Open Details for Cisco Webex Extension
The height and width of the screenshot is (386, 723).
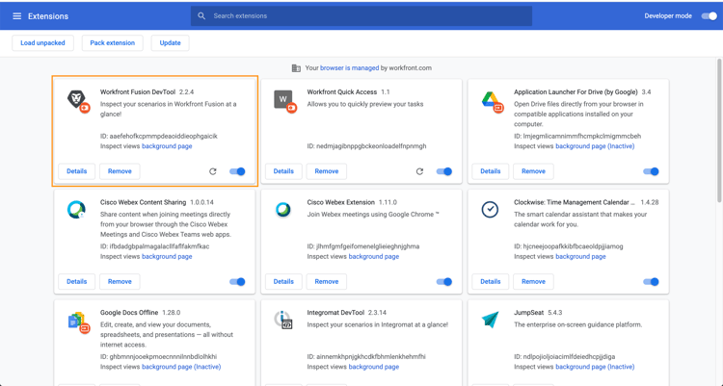point(283,281)
